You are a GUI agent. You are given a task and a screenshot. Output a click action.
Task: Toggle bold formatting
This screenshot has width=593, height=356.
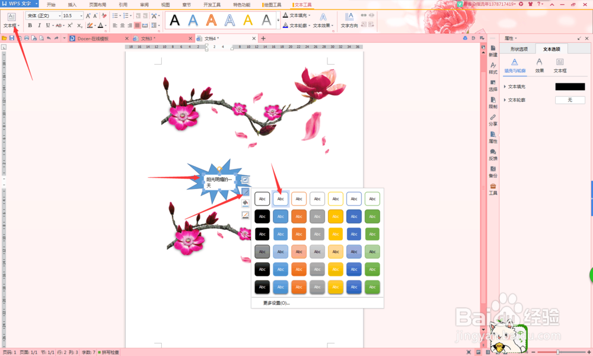point(30,25)
